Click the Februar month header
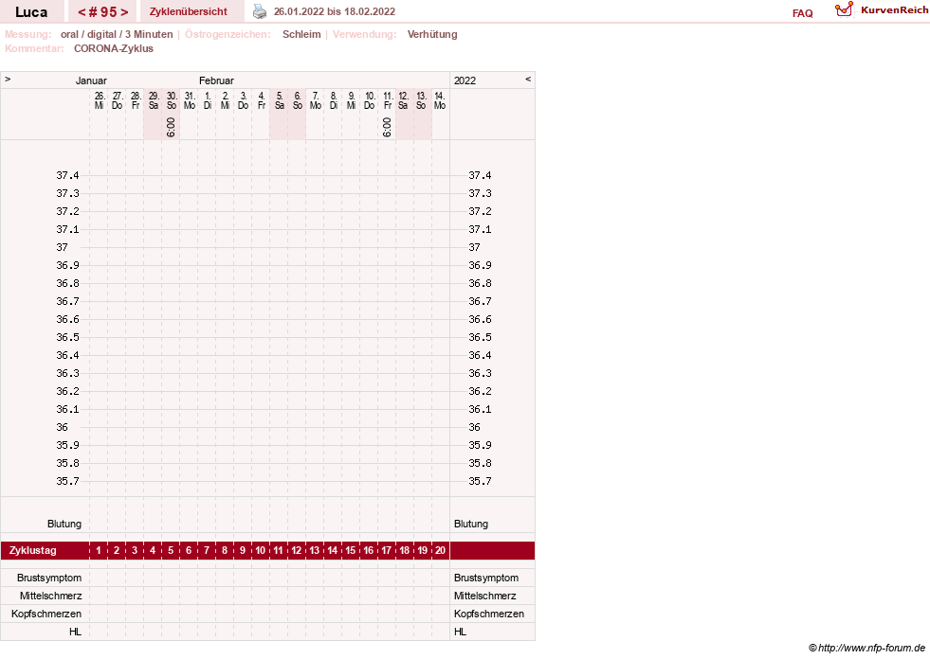 click(x=216, y=80)
